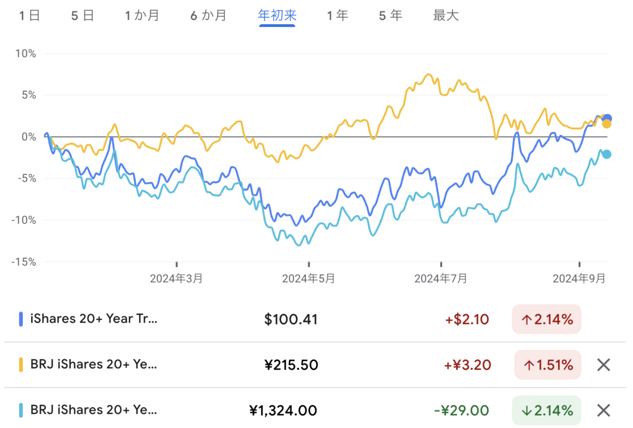This screenshot has width=633, height=428.
Task: Show the 5年 range tab
Action: [390, 15]
